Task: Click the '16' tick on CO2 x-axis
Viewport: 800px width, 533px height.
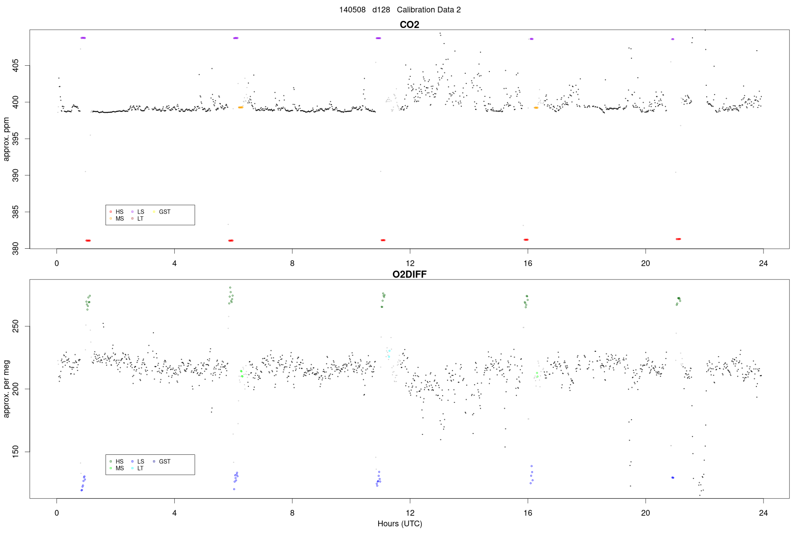Action: 528,263
